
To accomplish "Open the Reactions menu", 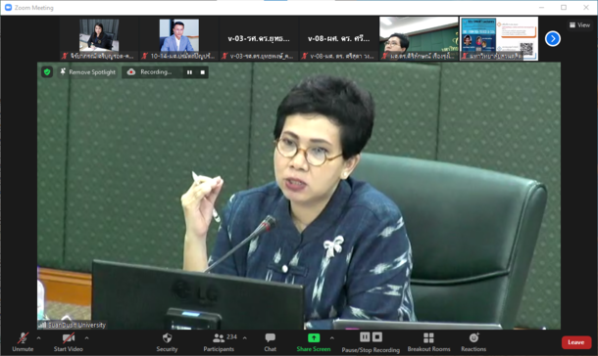I will (473, 341).
